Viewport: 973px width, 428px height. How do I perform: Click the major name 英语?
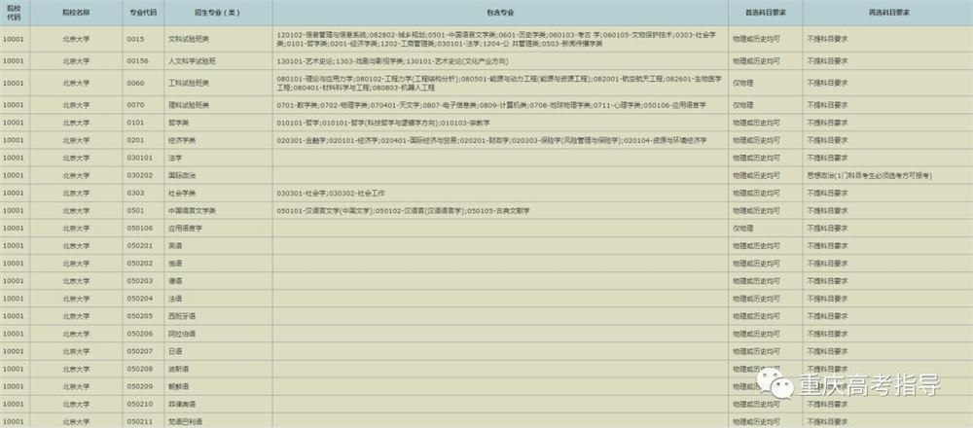(x=175, y=246)
